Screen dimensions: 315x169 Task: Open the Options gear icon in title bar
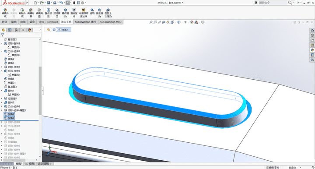[x=83, y=3]
